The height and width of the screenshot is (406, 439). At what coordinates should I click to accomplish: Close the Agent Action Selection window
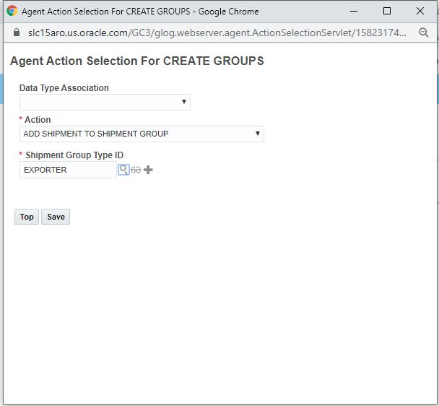tap(420, 12)
